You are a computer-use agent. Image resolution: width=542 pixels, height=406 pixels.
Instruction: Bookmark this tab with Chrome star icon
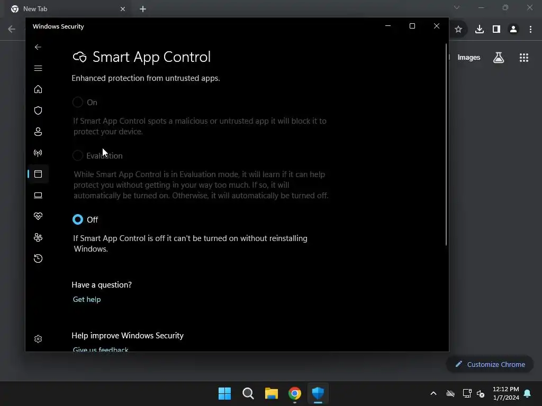(x=458, y=30)
